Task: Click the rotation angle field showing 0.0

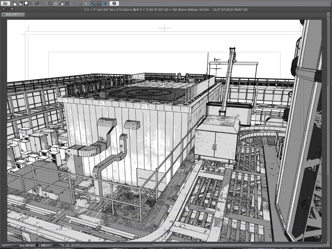Action: pyautogui.click(x=43, y=245)
